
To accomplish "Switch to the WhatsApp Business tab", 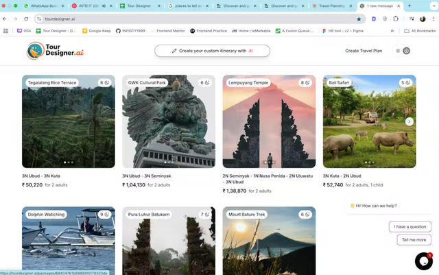I will [x=44, y=5].
